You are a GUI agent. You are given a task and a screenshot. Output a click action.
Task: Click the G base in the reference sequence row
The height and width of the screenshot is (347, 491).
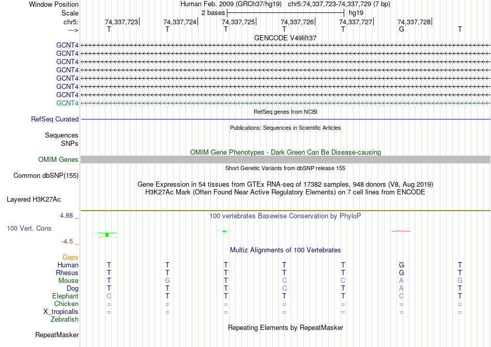(402, 29)
